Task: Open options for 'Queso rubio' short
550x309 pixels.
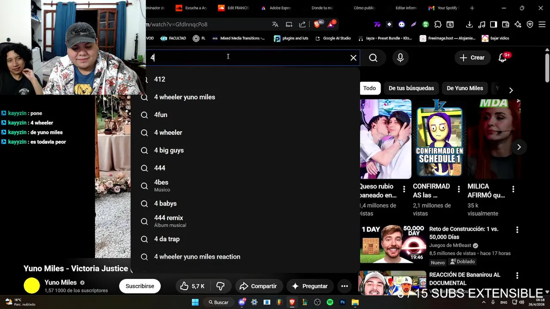Action: 404,189
